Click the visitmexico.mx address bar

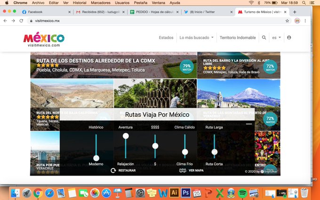[141, 21]
